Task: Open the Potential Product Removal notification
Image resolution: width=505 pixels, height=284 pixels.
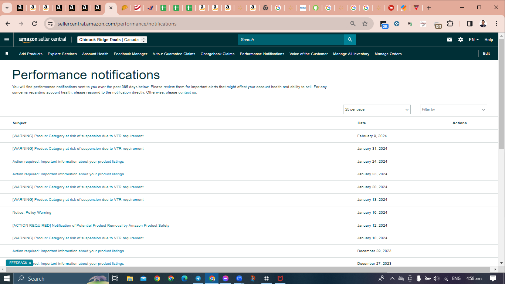Action: click(x=91, y=226)
